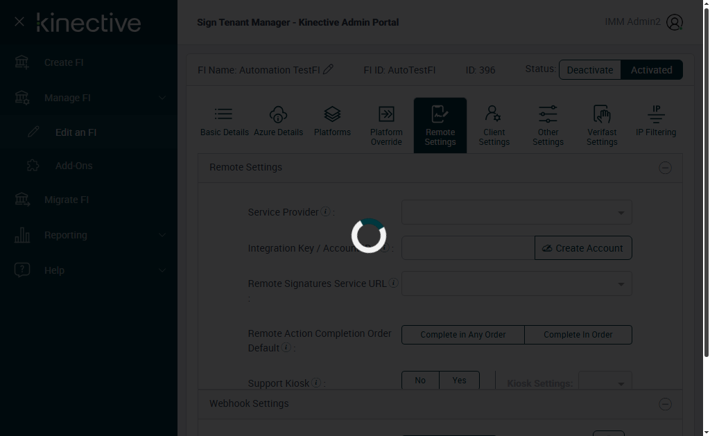Click the Kinective logo

click(89, 23)
